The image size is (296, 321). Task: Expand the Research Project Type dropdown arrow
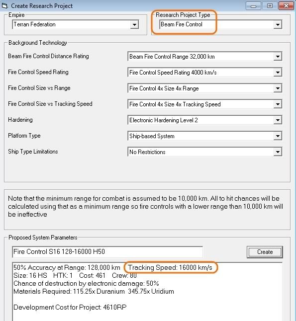point(278,24)
